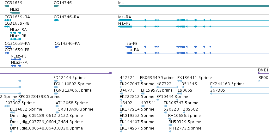269x133 pixels.
Task: Select EST RH12773.5prime
Action: click(x=185, y=128)
